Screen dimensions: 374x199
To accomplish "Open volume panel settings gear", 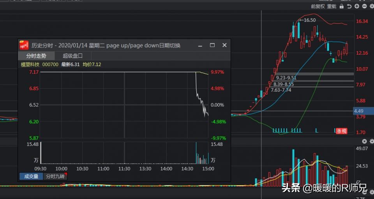I will tap(371, 141).
